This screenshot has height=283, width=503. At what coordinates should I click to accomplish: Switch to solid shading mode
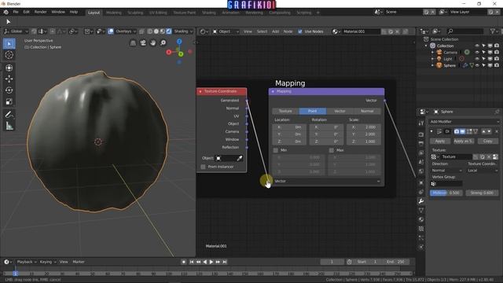[x=156, y=31]
